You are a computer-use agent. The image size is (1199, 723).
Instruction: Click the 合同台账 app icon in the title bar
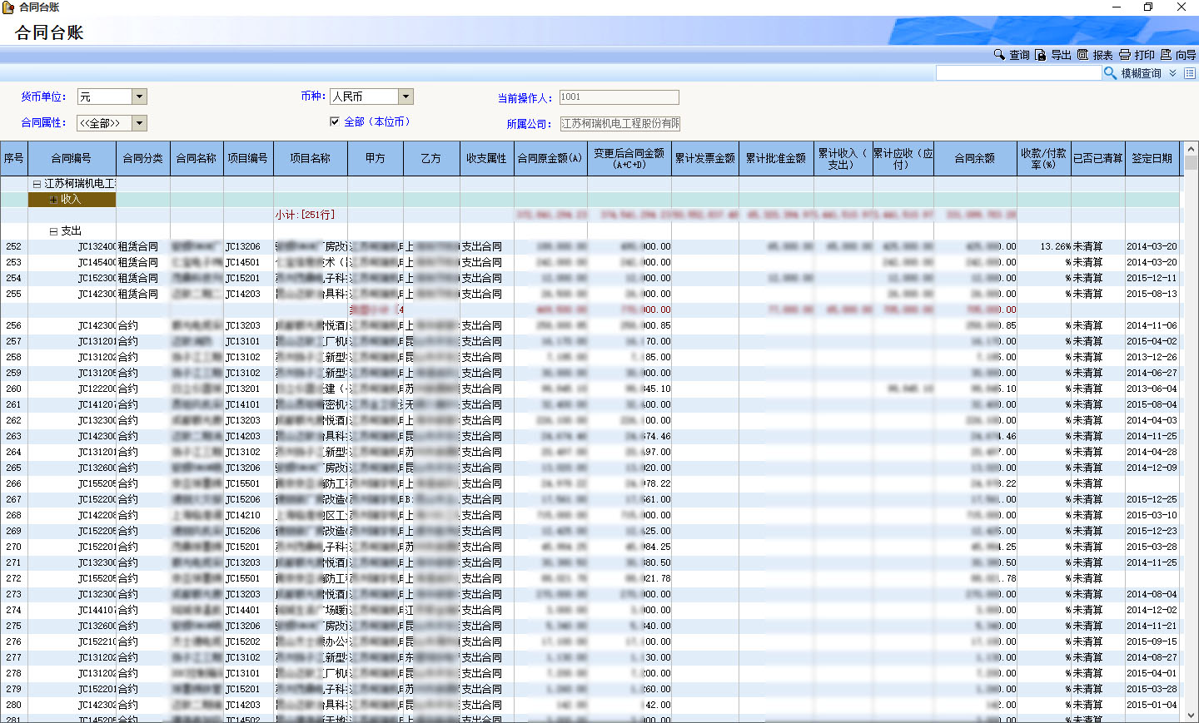8,7
